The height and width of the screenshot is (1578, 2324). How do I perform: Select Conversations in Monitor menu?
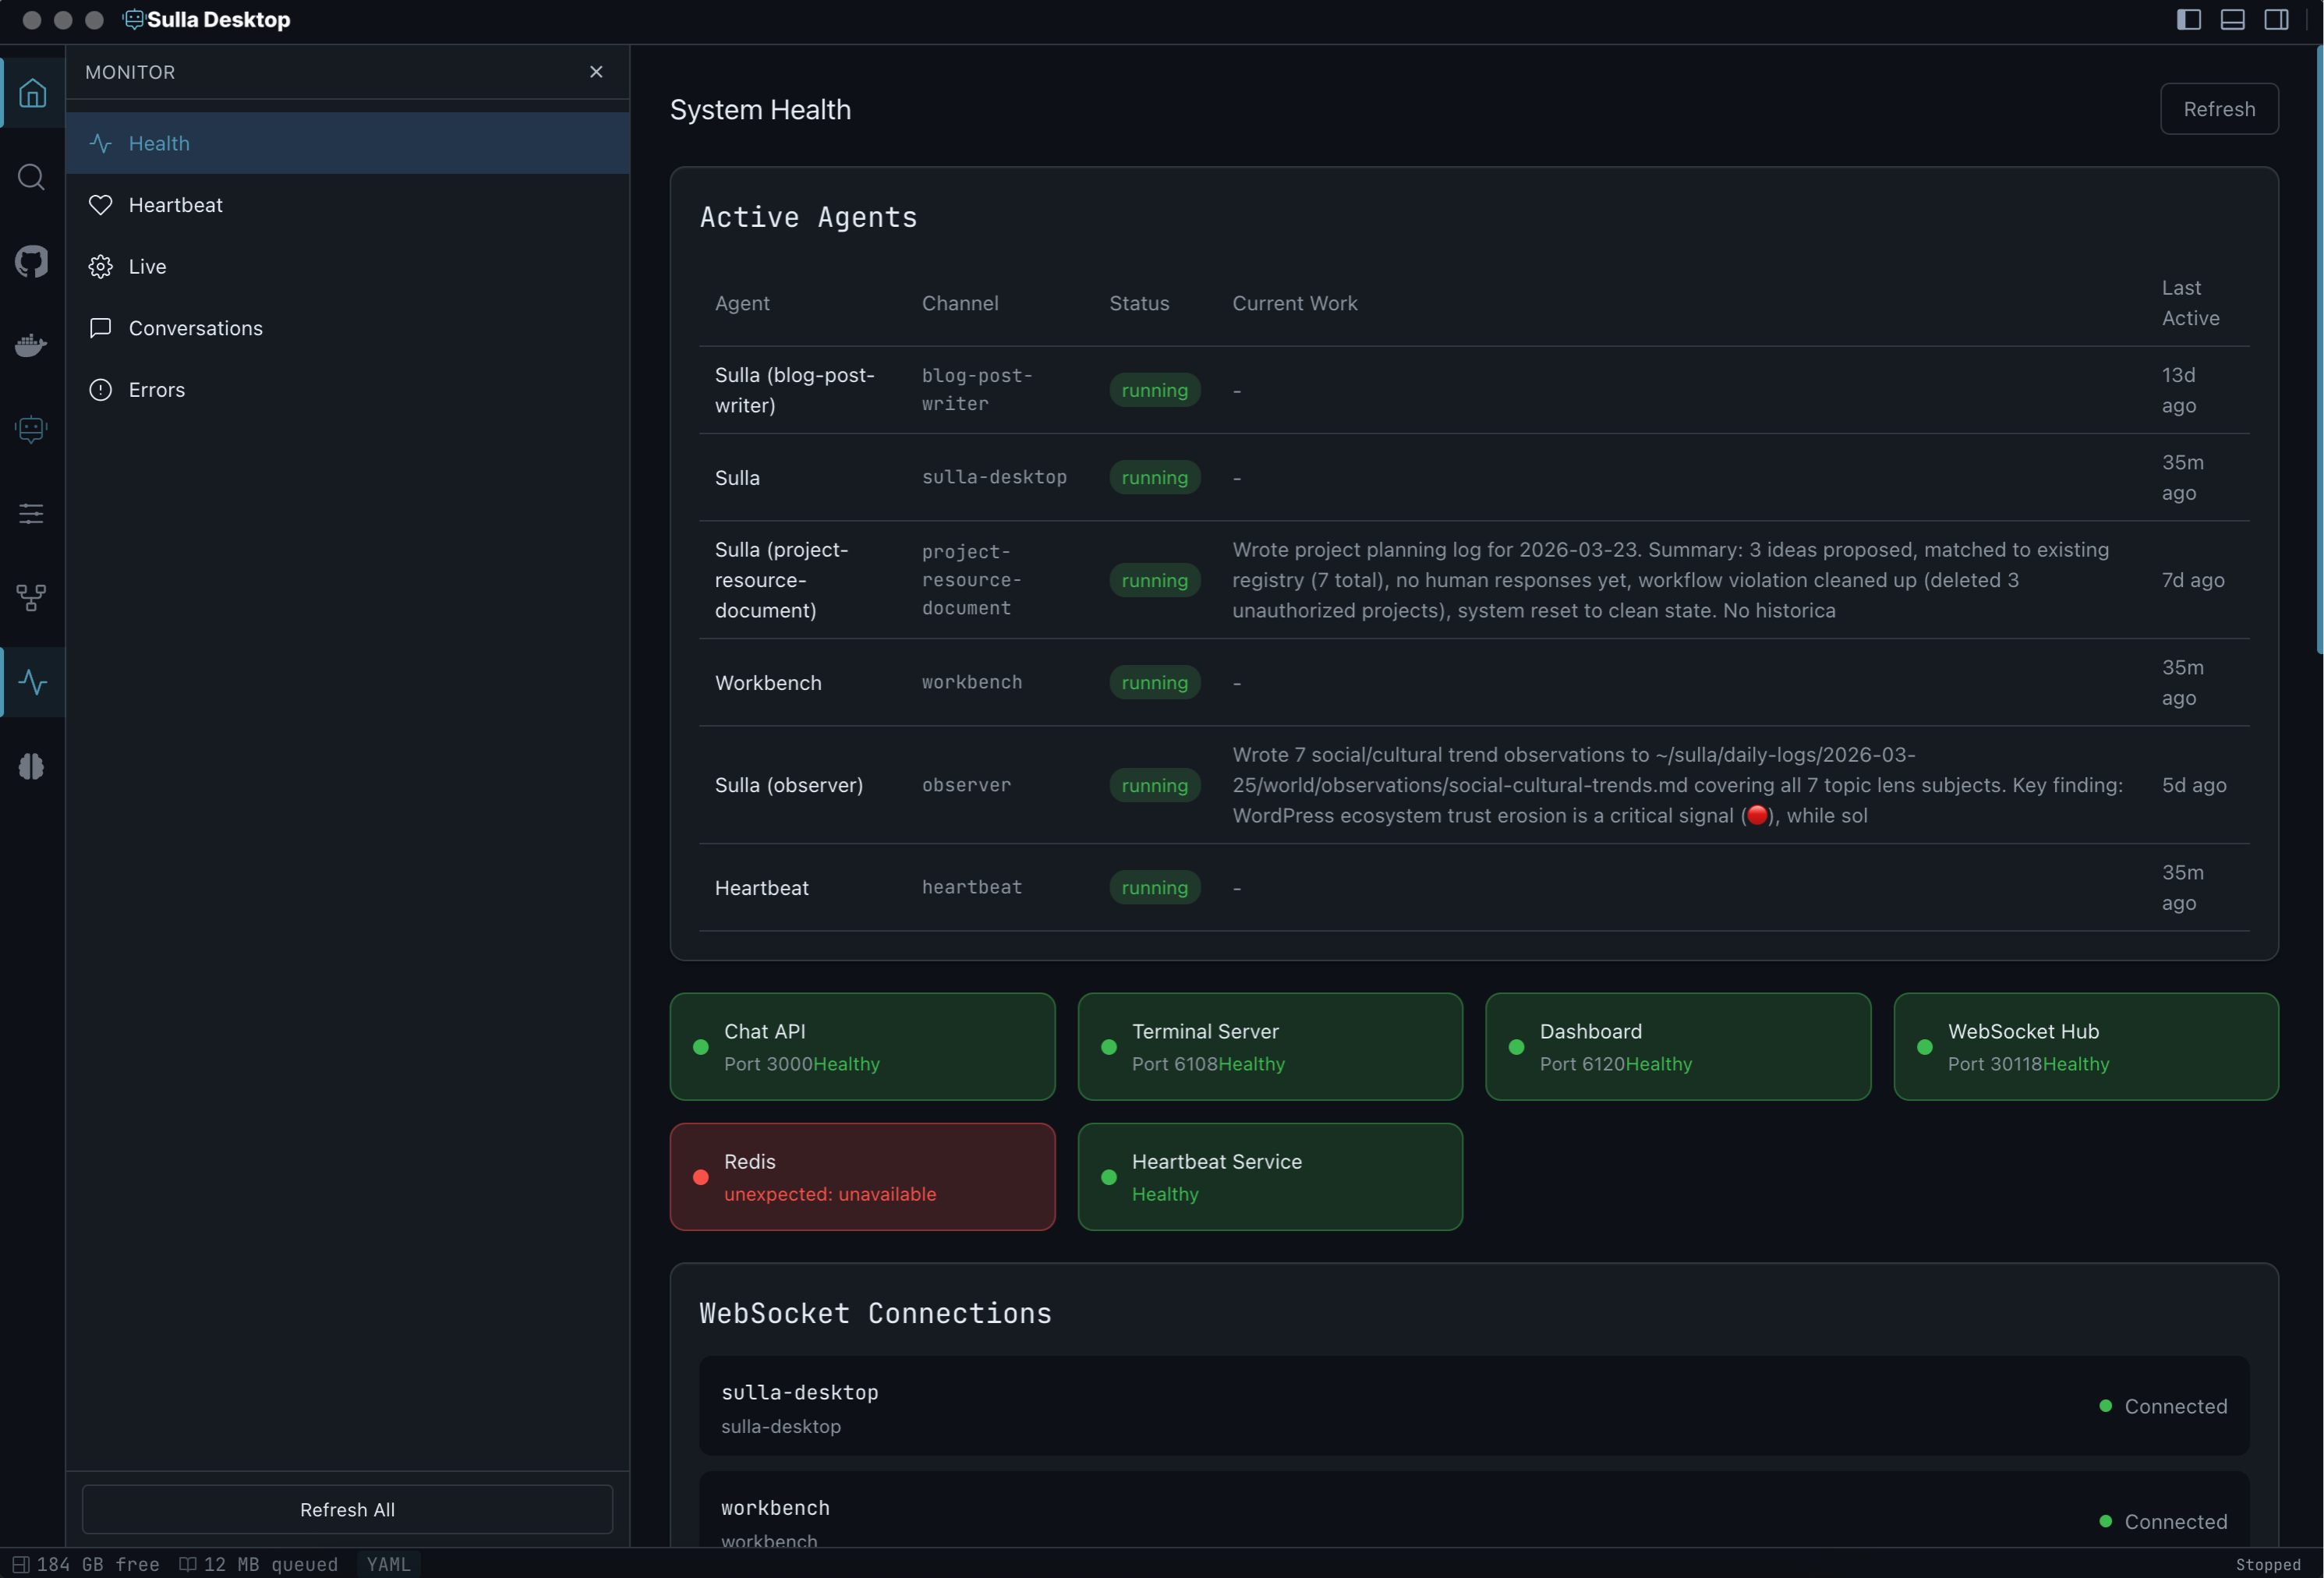pos(196,328)
